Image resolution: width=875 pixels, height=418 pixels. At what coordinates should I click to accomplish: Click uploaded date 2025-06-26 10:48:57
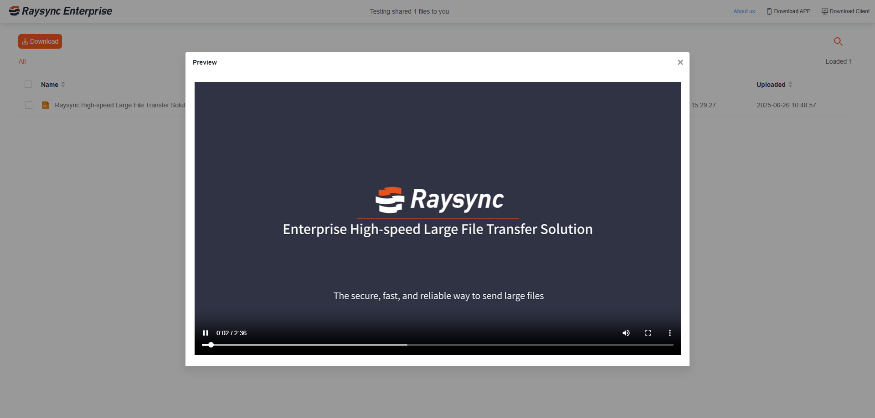click(786, 105)
